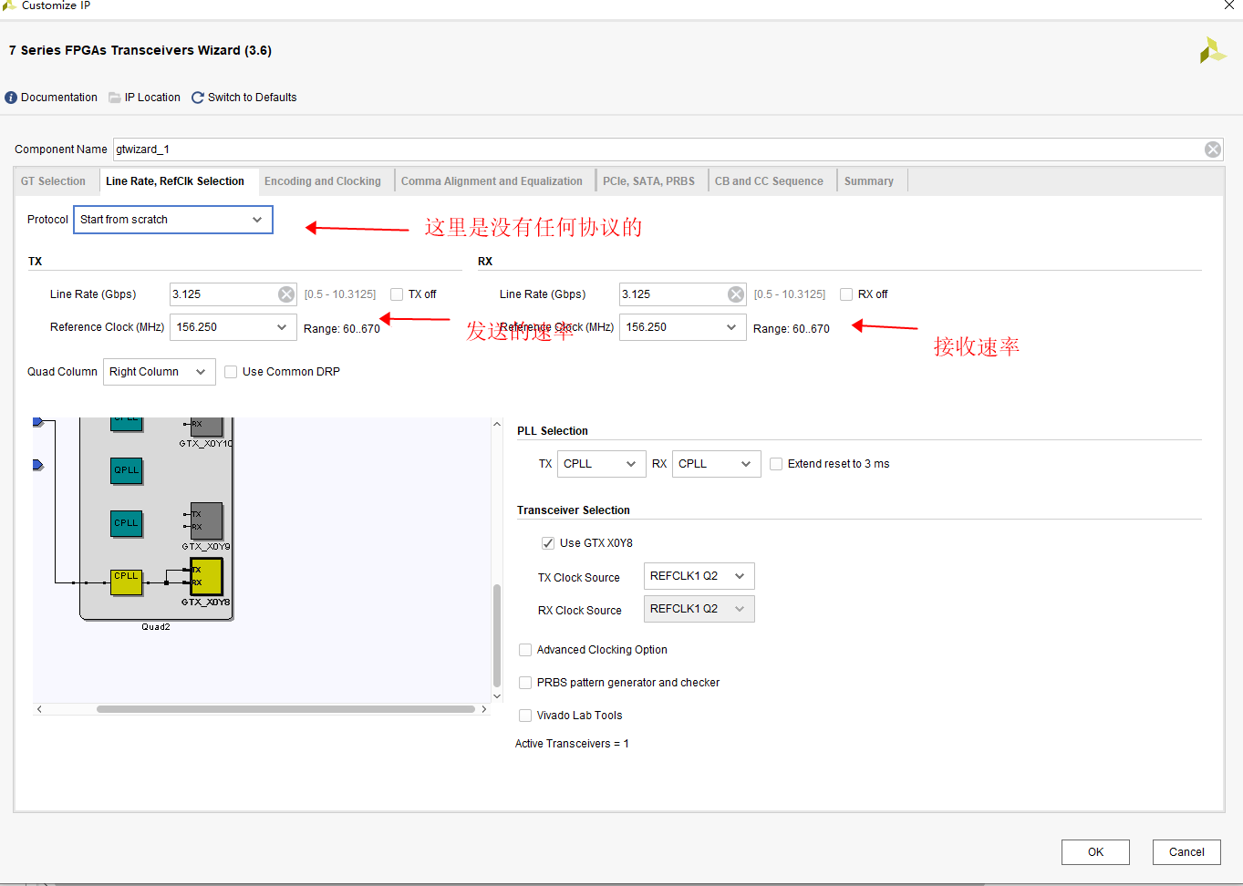
Task: Open the TX PLL Selection dropdown
Action: coord(602,464)
